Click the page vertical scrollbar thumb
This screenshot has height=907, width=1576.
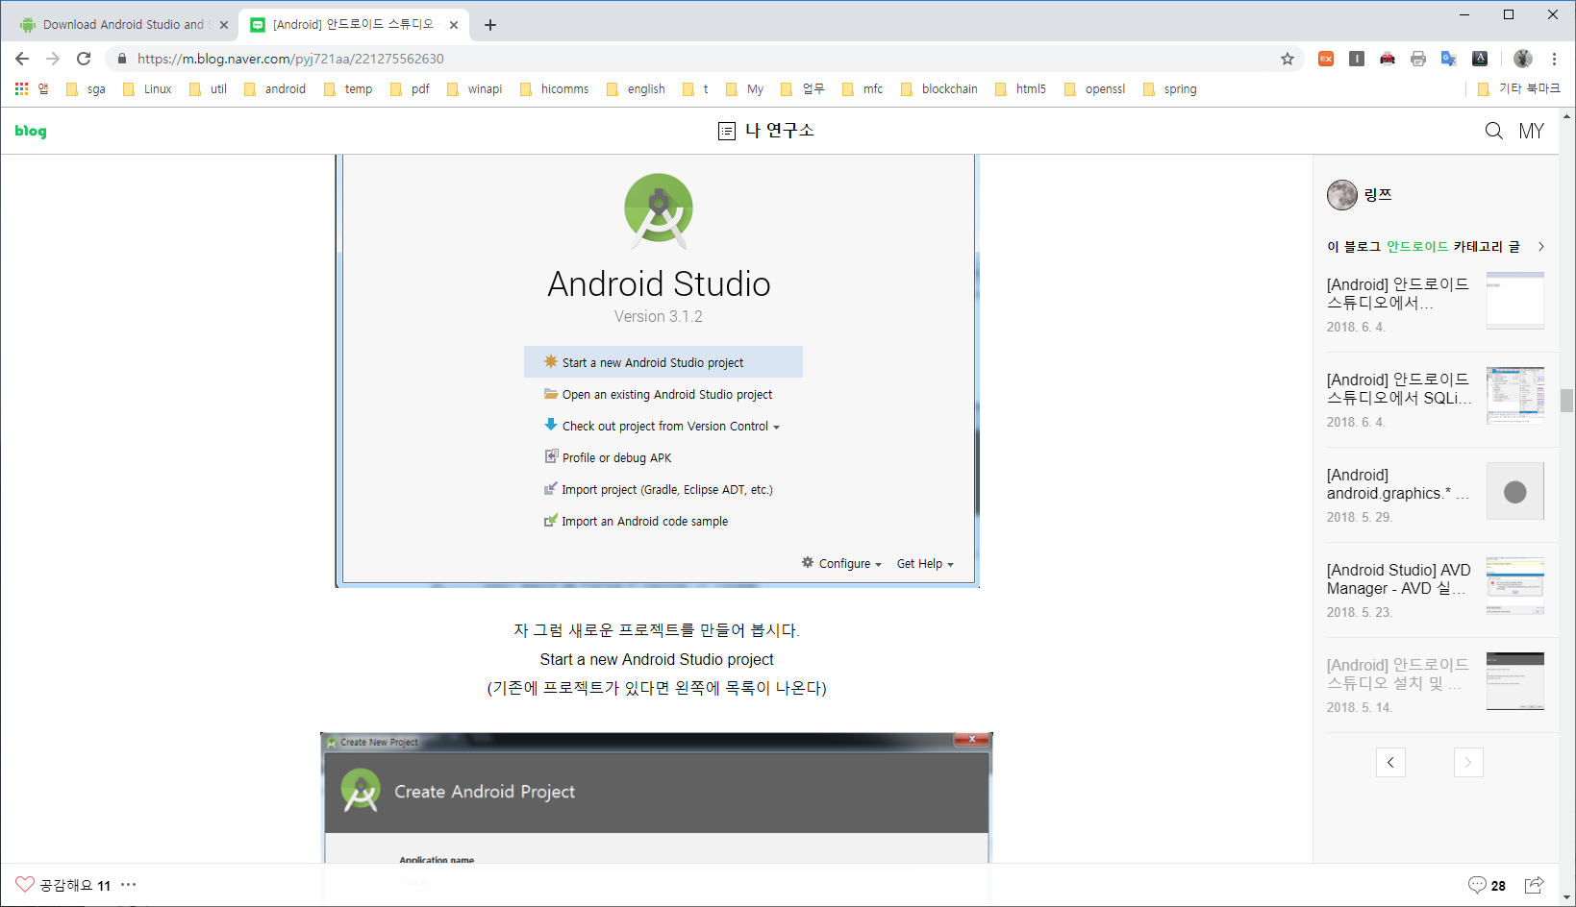click(1567, 400)
